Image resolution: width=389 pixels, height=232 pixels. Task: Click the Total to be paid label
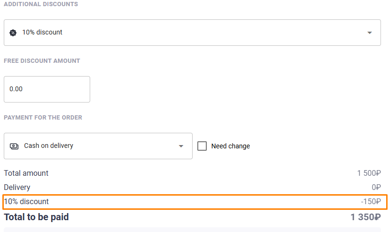coord(36,217)
